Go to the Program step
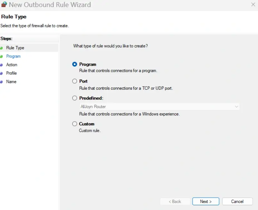 coord(14,56)
